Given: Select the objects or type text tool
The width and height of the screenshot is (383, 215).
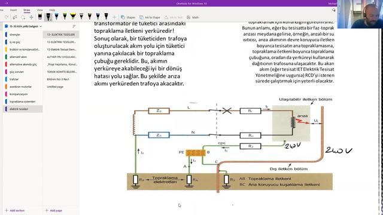Looking at the screenshot, I should [x=15, y=17].
